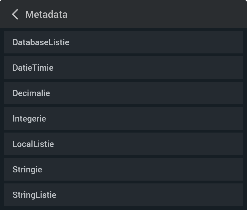Open the first metadata type in list
Screen dimensions: 247x210
pos(123,42)
